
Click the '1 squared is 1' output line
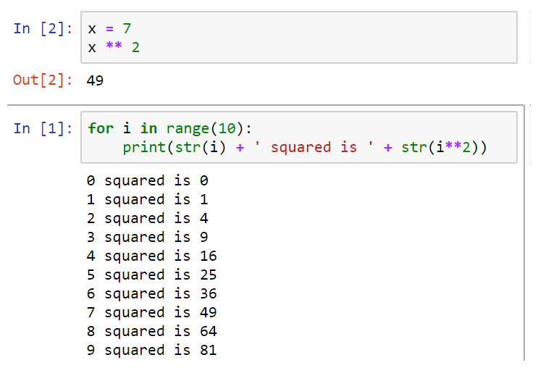pyautogui.click(x=147, y=199)
